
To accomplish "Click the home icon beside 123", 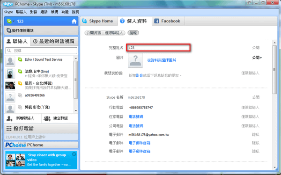I will pos(74,22).
